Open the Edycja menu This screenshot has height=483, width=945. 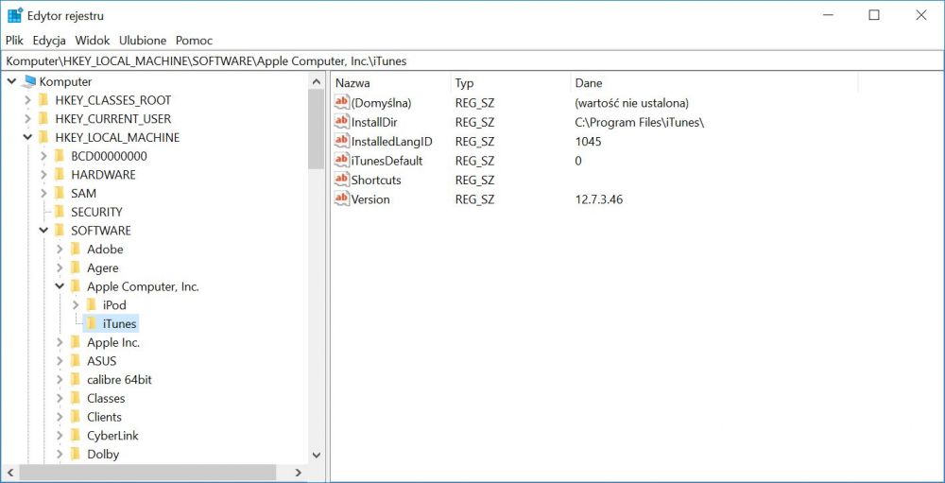tap(49, 41)
